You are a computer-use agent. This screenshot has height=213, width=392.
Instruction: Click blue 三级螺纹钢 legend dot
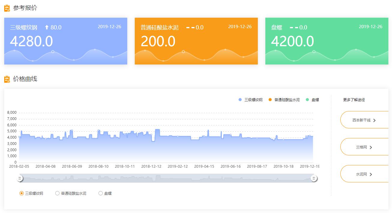coord(240,100)
